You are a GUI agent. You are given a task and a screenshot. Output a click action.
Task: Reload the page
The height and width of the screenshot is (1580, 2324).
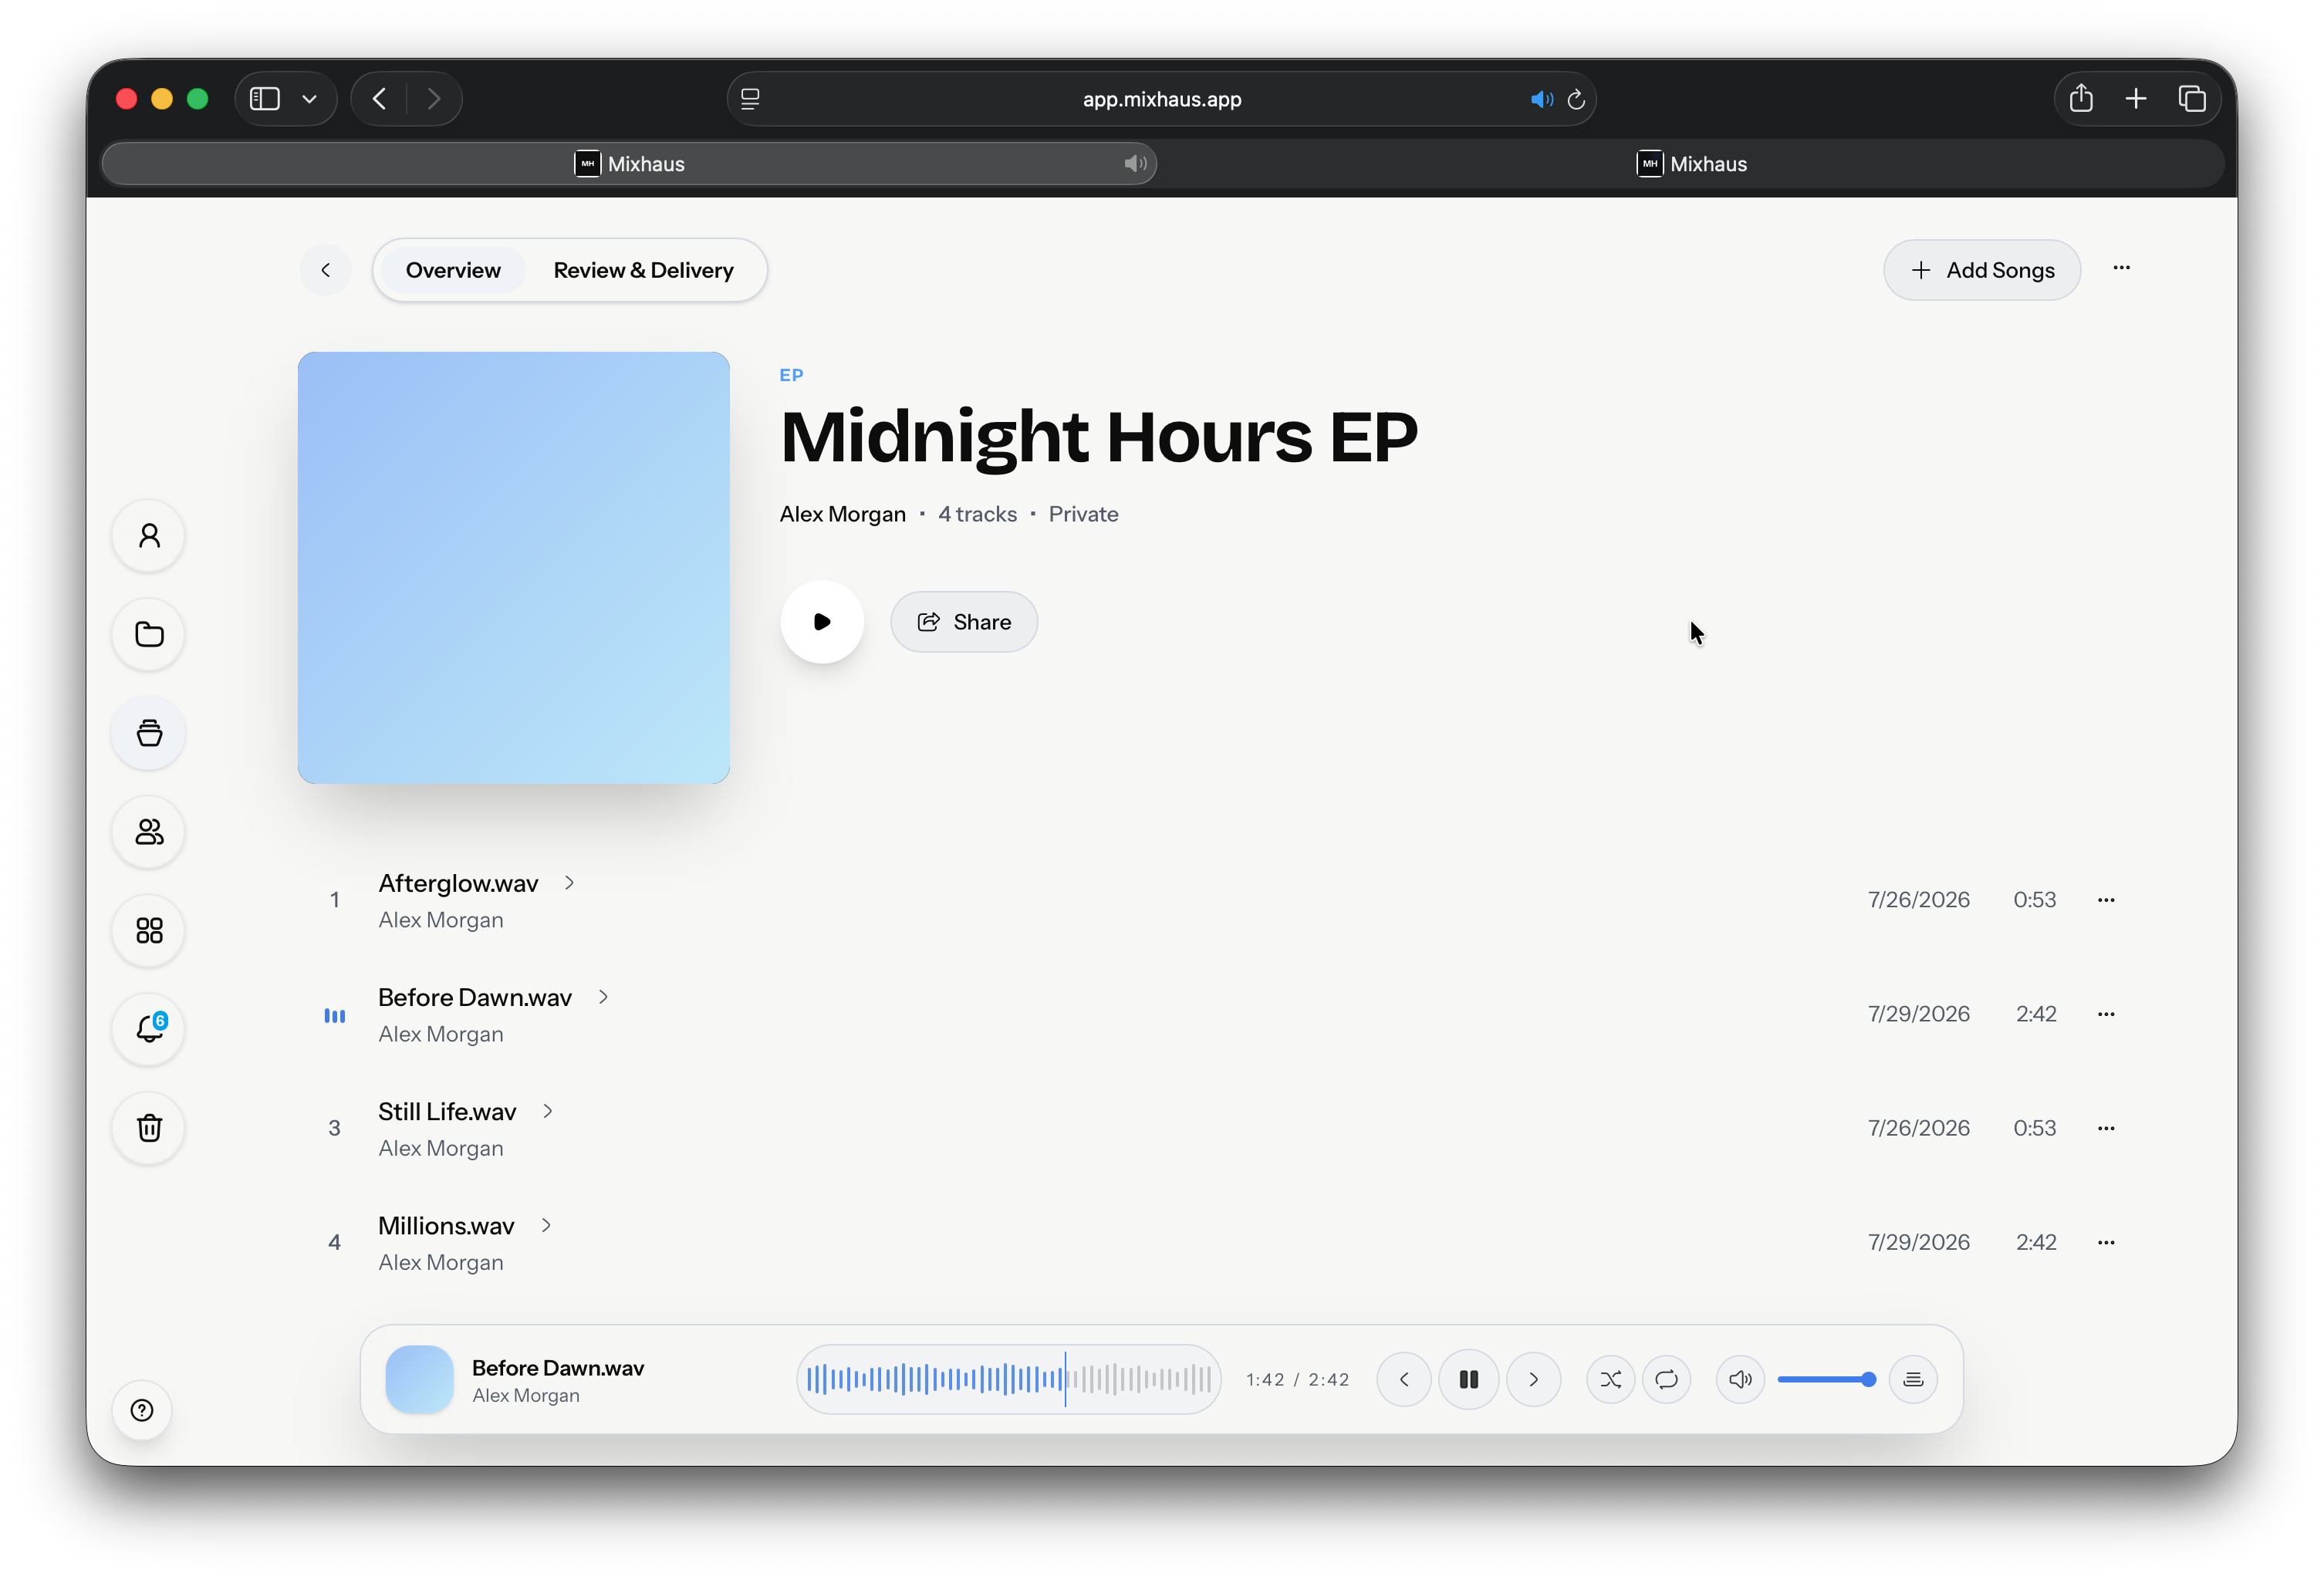(1576, 99)
